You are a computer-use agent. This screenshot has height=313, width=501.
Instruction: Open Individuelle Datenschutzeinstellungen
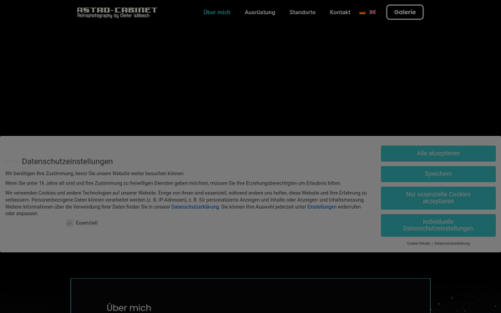438,225
